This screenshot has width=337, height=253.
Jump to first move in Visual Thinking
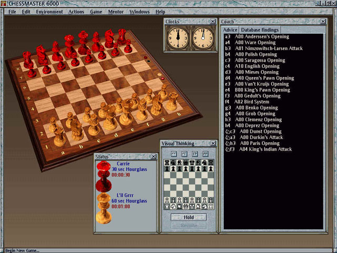point(174,154)
